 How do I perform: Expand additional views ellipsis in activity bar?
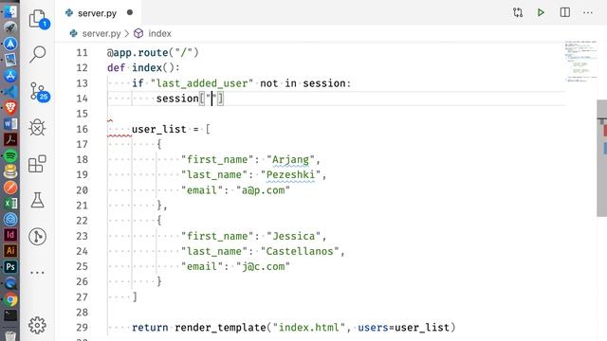(37, 272)
